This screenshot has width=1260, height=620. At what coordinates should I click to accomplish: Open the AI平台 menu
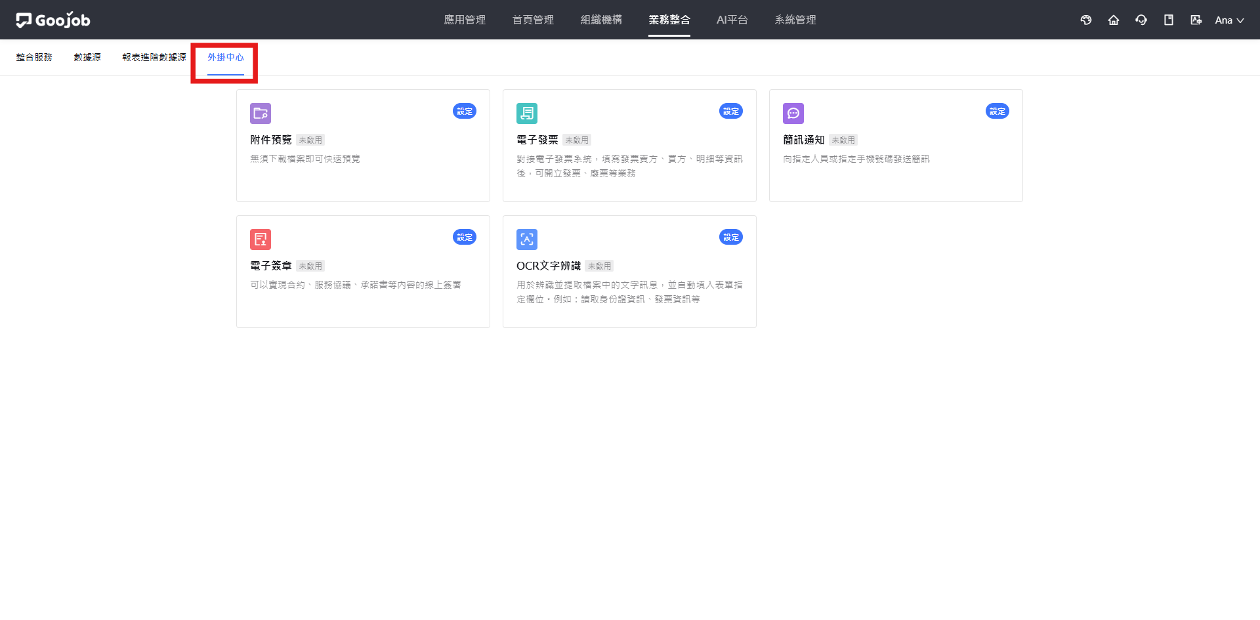[x=732, y=20]
